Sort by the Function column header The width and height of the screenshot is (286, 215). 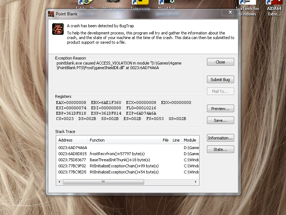tap(124, 140)
